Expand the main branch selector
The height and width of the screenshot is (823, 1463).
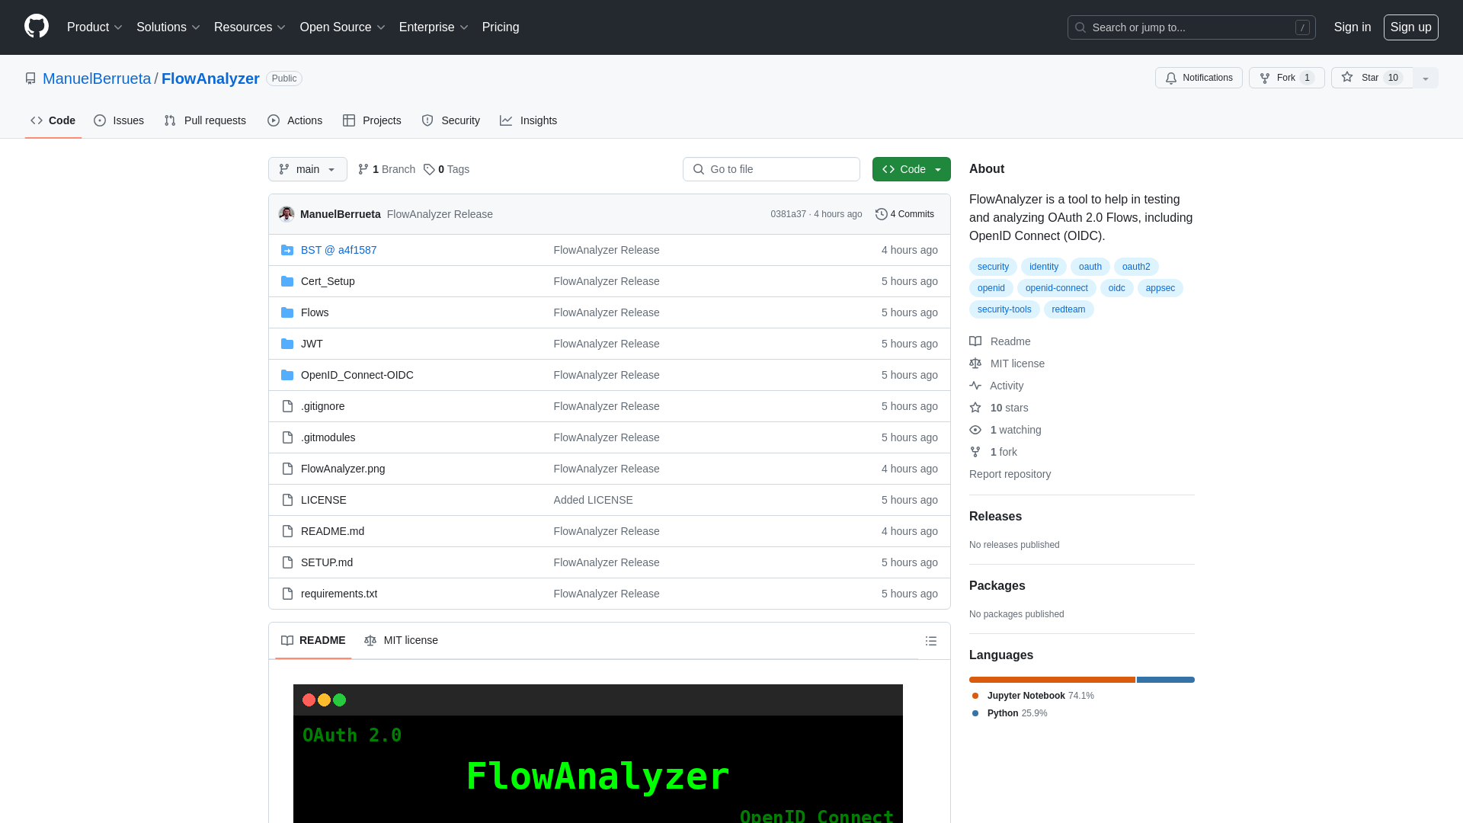pos(308,169)
